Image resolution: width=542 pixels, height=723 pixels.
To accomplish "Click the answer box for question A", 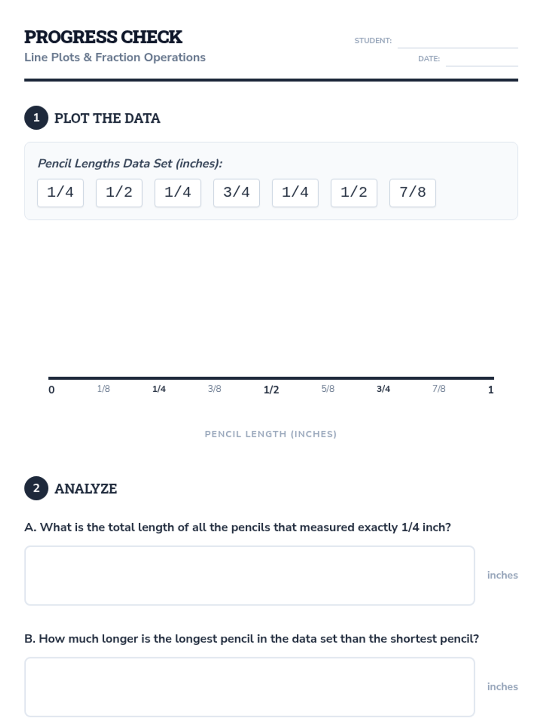I will pyautogui.click(x=249, y=575).
